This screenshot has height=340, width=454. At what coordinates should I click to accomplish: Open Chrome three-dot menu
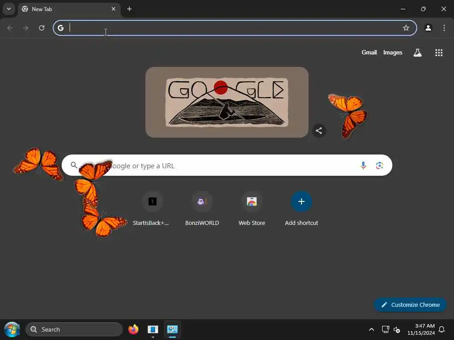pos(444,28)
